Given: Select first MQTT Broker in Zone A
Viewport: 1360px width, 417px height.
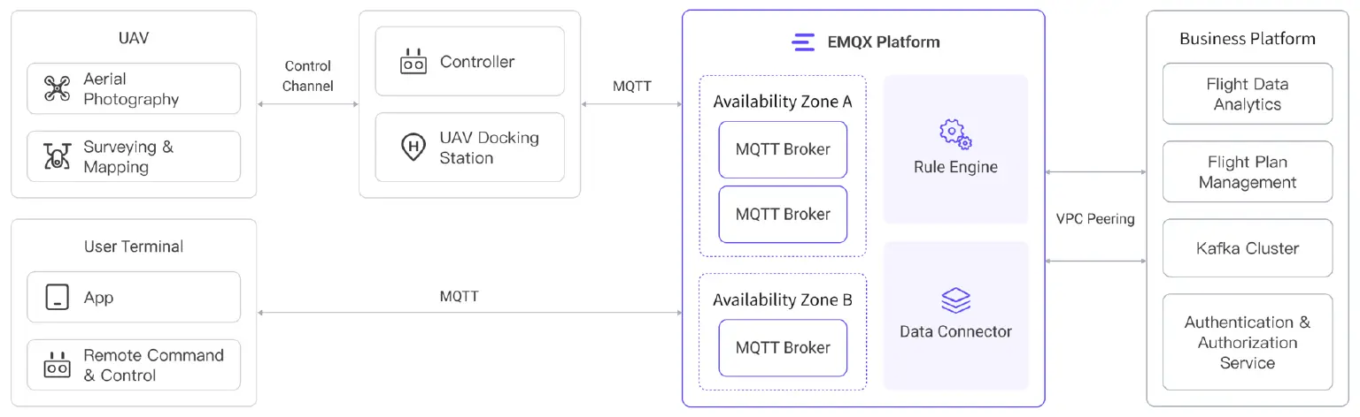Looking at the screenshot, I should click(x=783, y=149).
